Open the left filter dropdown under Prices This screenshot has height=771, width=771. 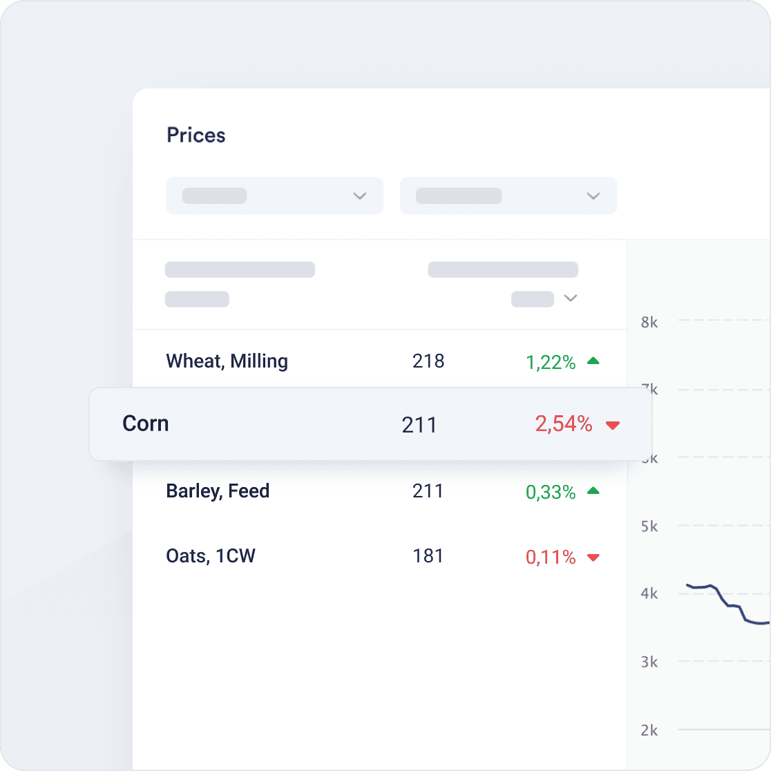274,196
